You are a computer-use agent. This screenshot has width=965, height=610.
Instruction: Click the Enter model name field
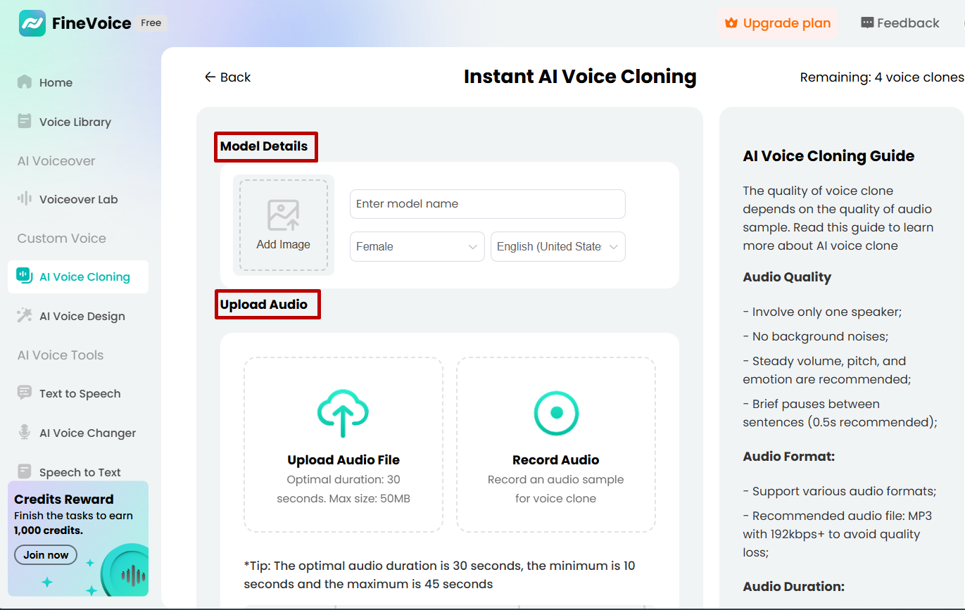point(487,204)
